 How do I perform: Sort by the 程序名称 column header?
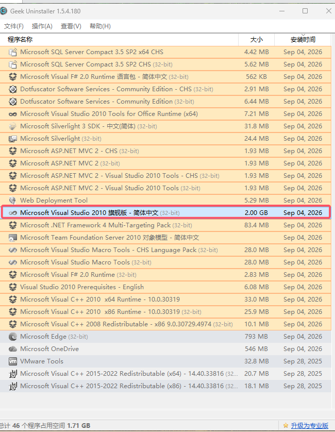(x=119, y=40)
